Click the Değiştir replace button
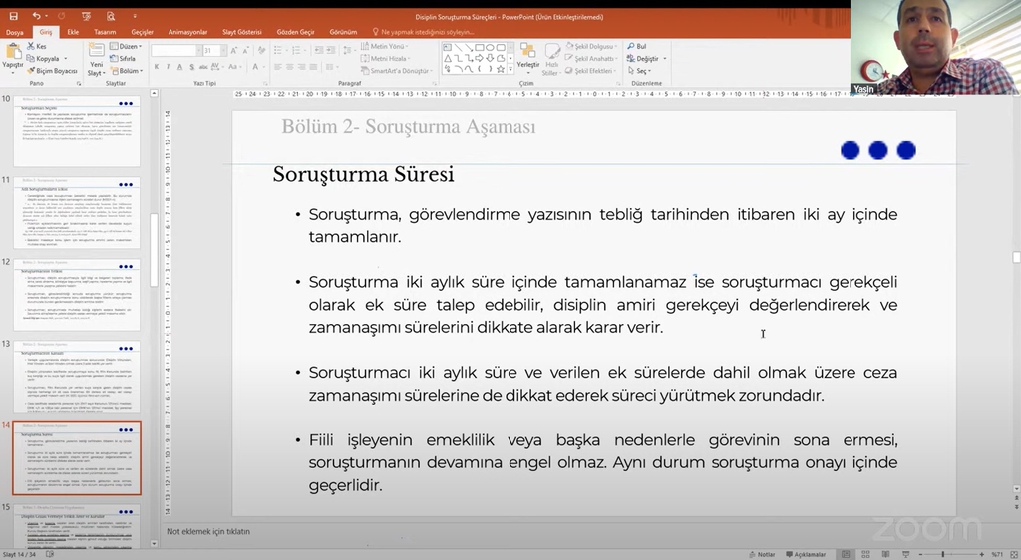 [x=643, y=59]
